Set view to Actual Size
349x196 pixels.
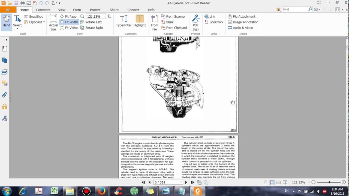(53, 22)
